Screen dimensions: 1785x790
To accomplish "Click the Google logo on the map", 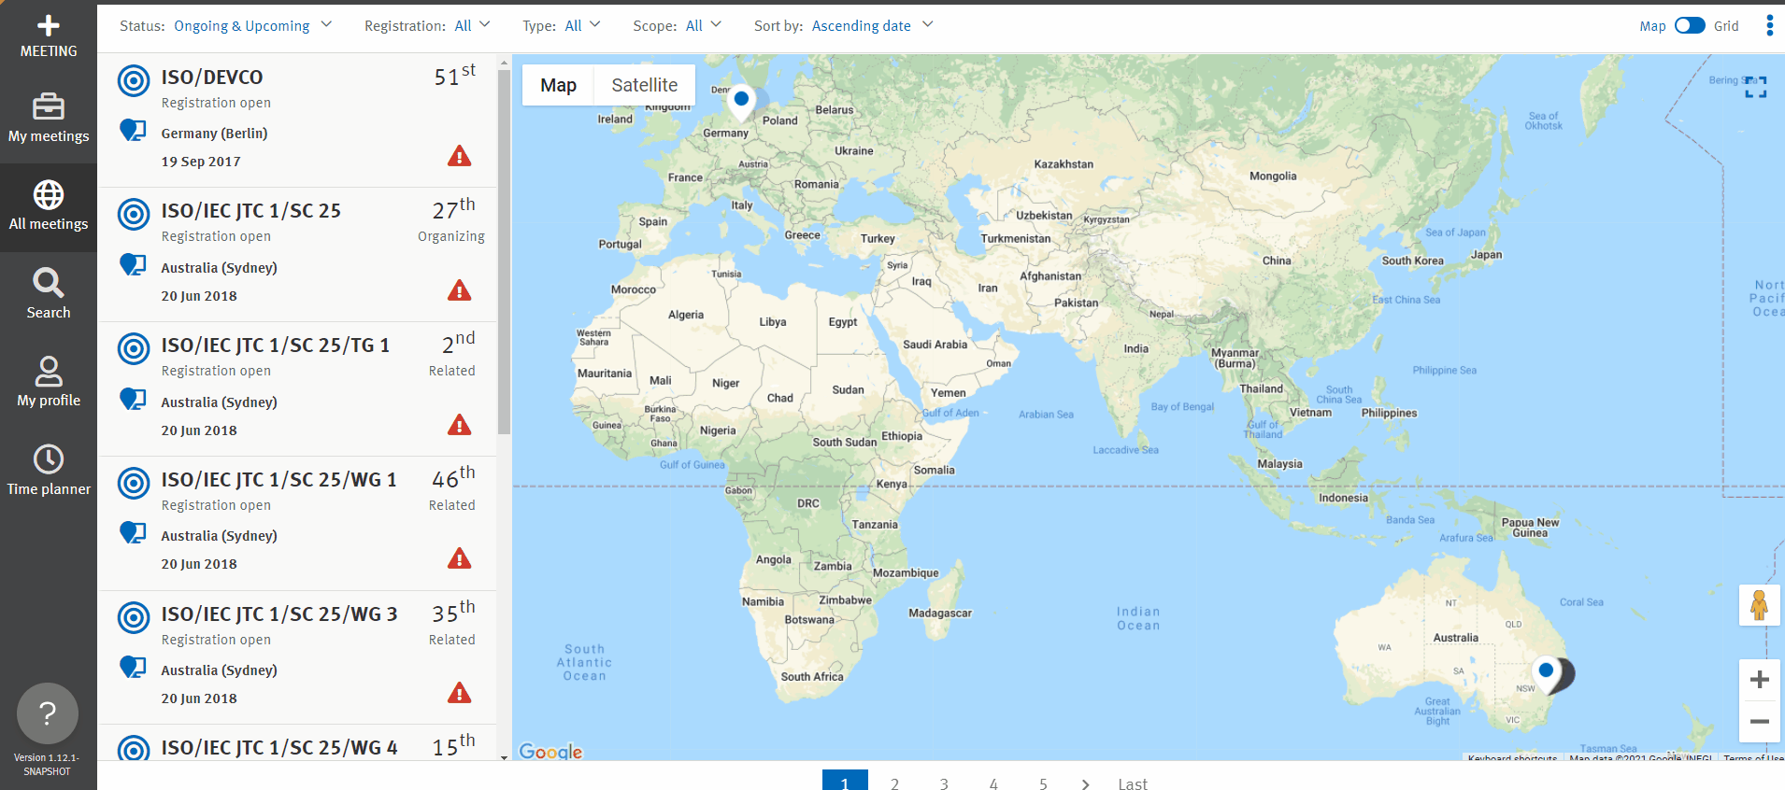I will coord(550,751).
